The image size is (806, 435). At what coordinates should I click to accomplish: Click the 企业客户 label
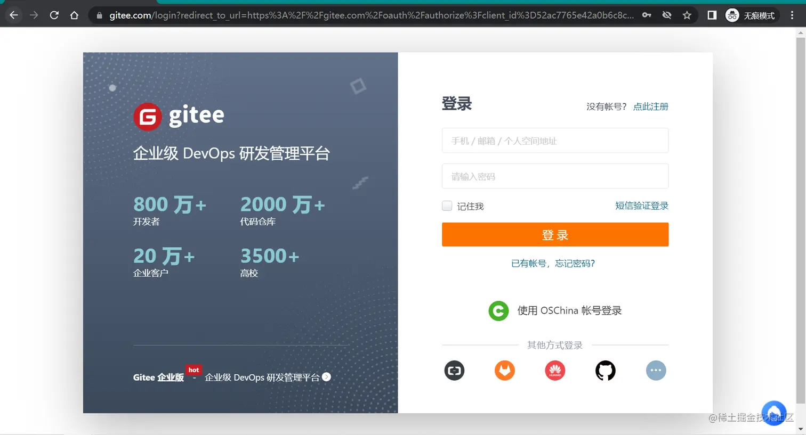pyautogui.click(x=151, y=274)
